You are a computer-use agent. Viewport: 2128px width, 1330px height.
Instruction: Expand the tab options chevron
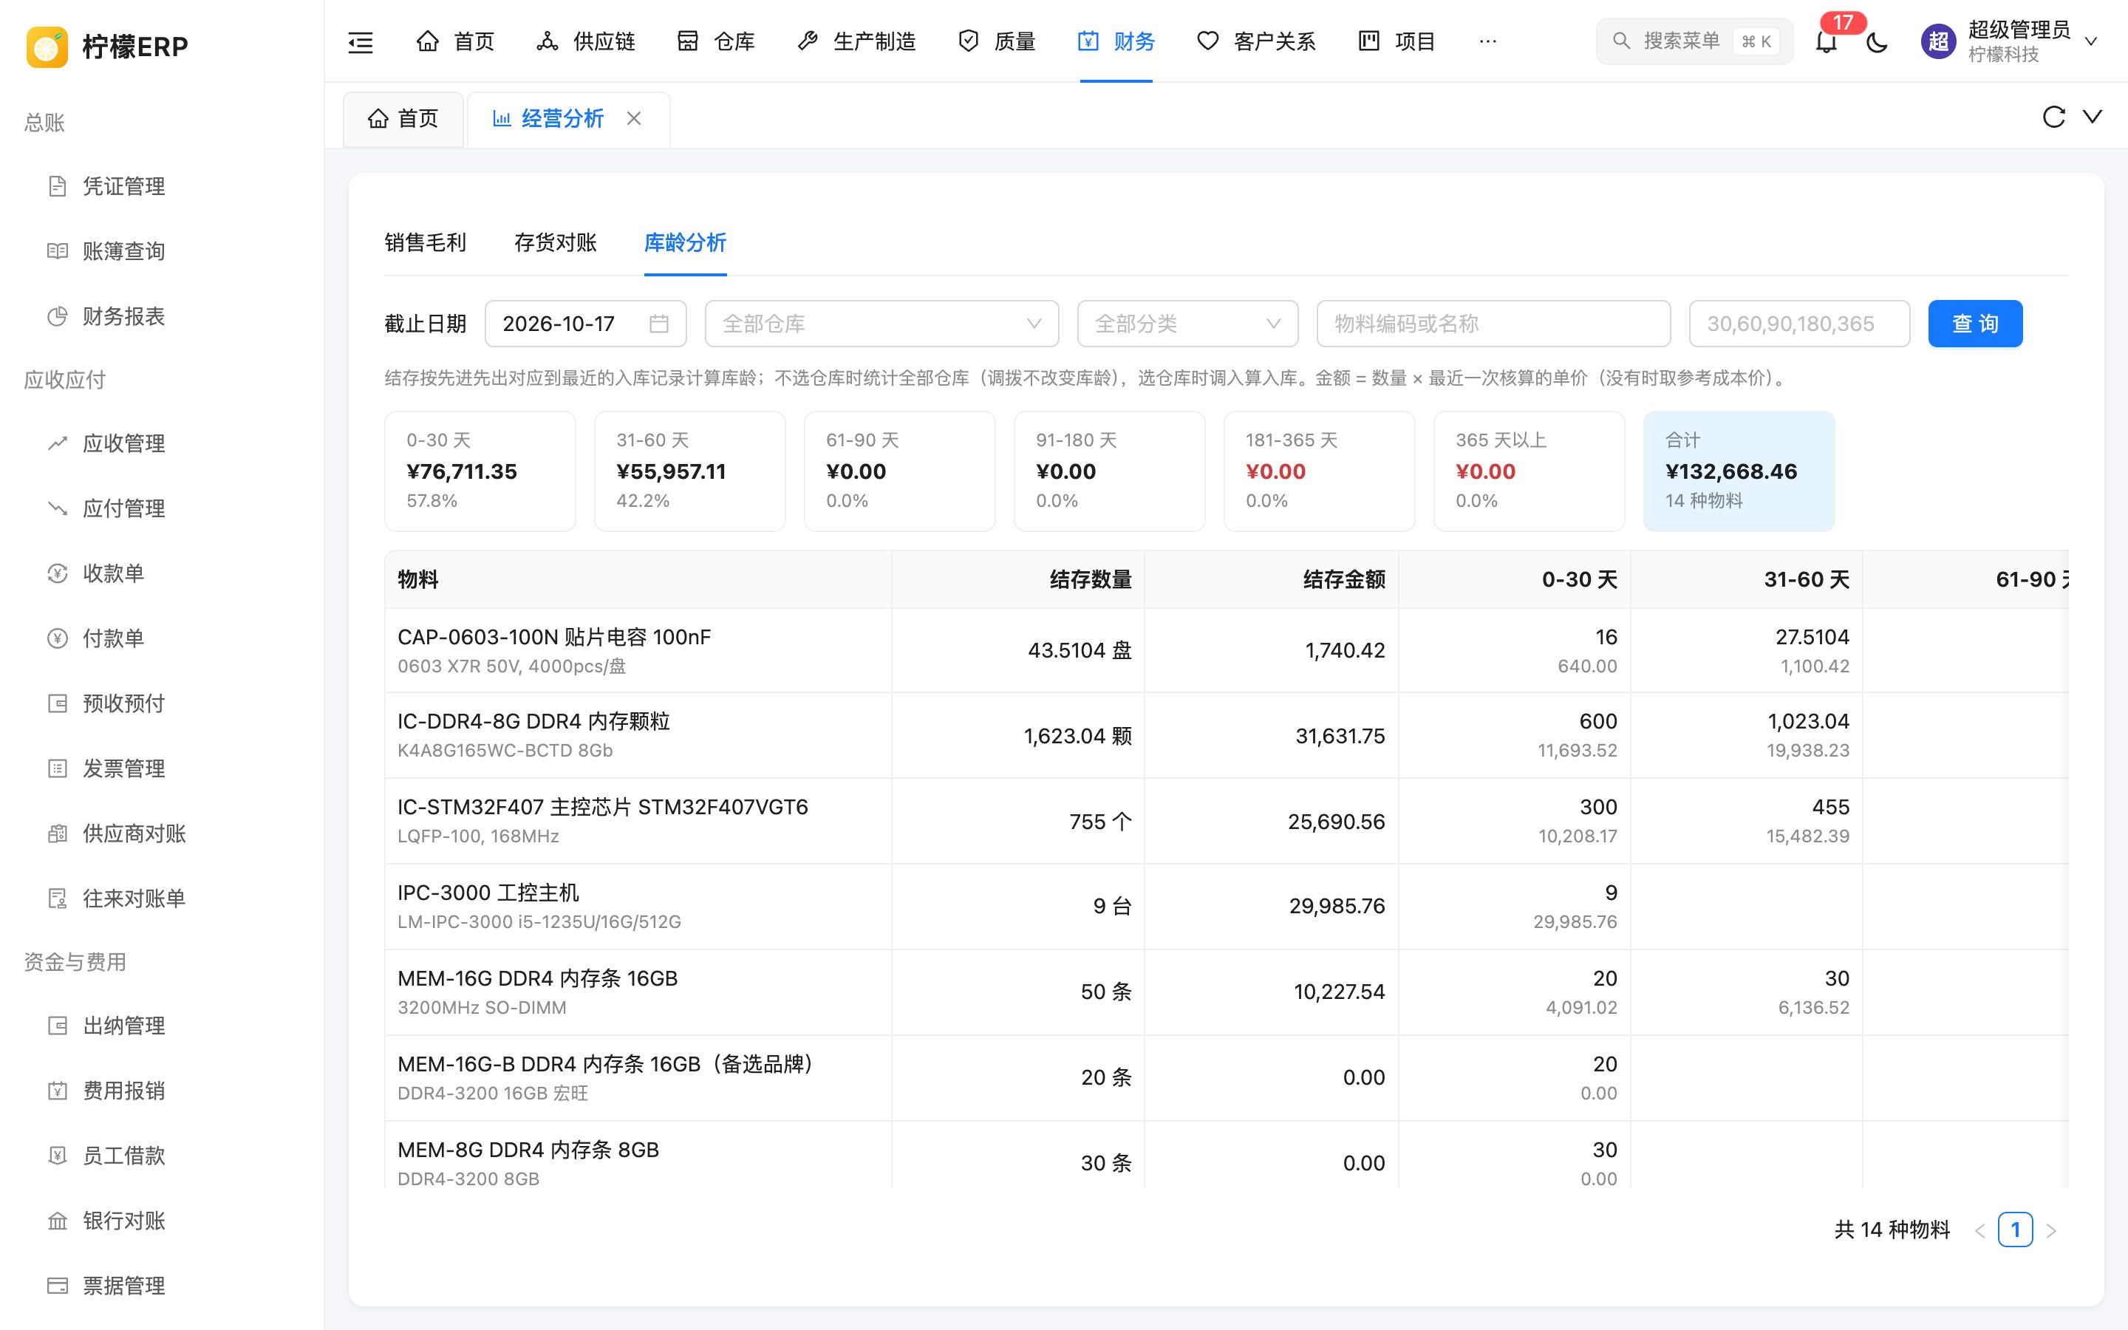coord(2093,117)
